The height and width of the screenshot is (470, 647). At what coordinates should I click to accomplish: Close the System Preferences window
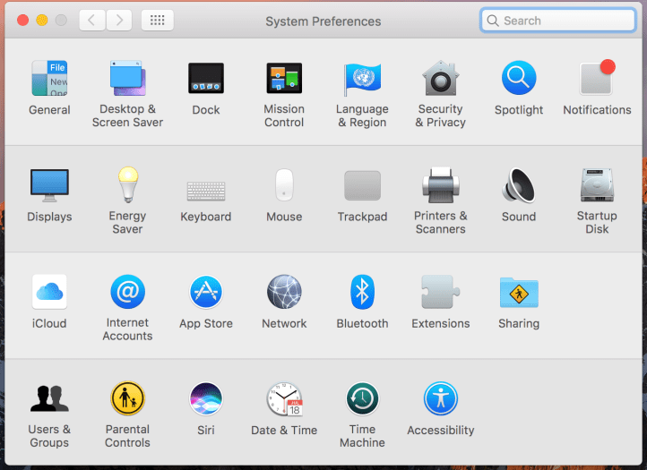(22, 20)
